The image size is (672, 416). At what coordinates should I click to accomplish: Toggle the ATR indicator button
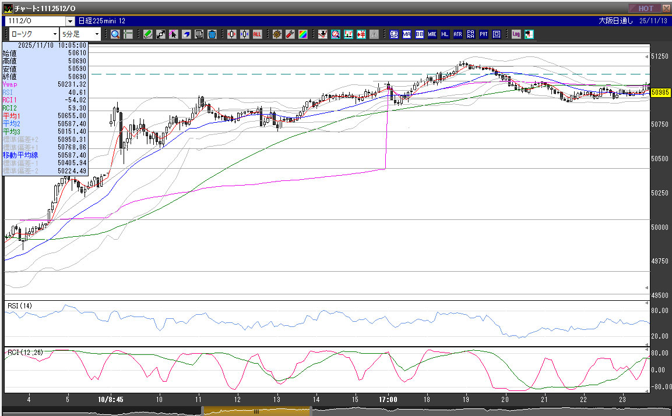[458, 34]
